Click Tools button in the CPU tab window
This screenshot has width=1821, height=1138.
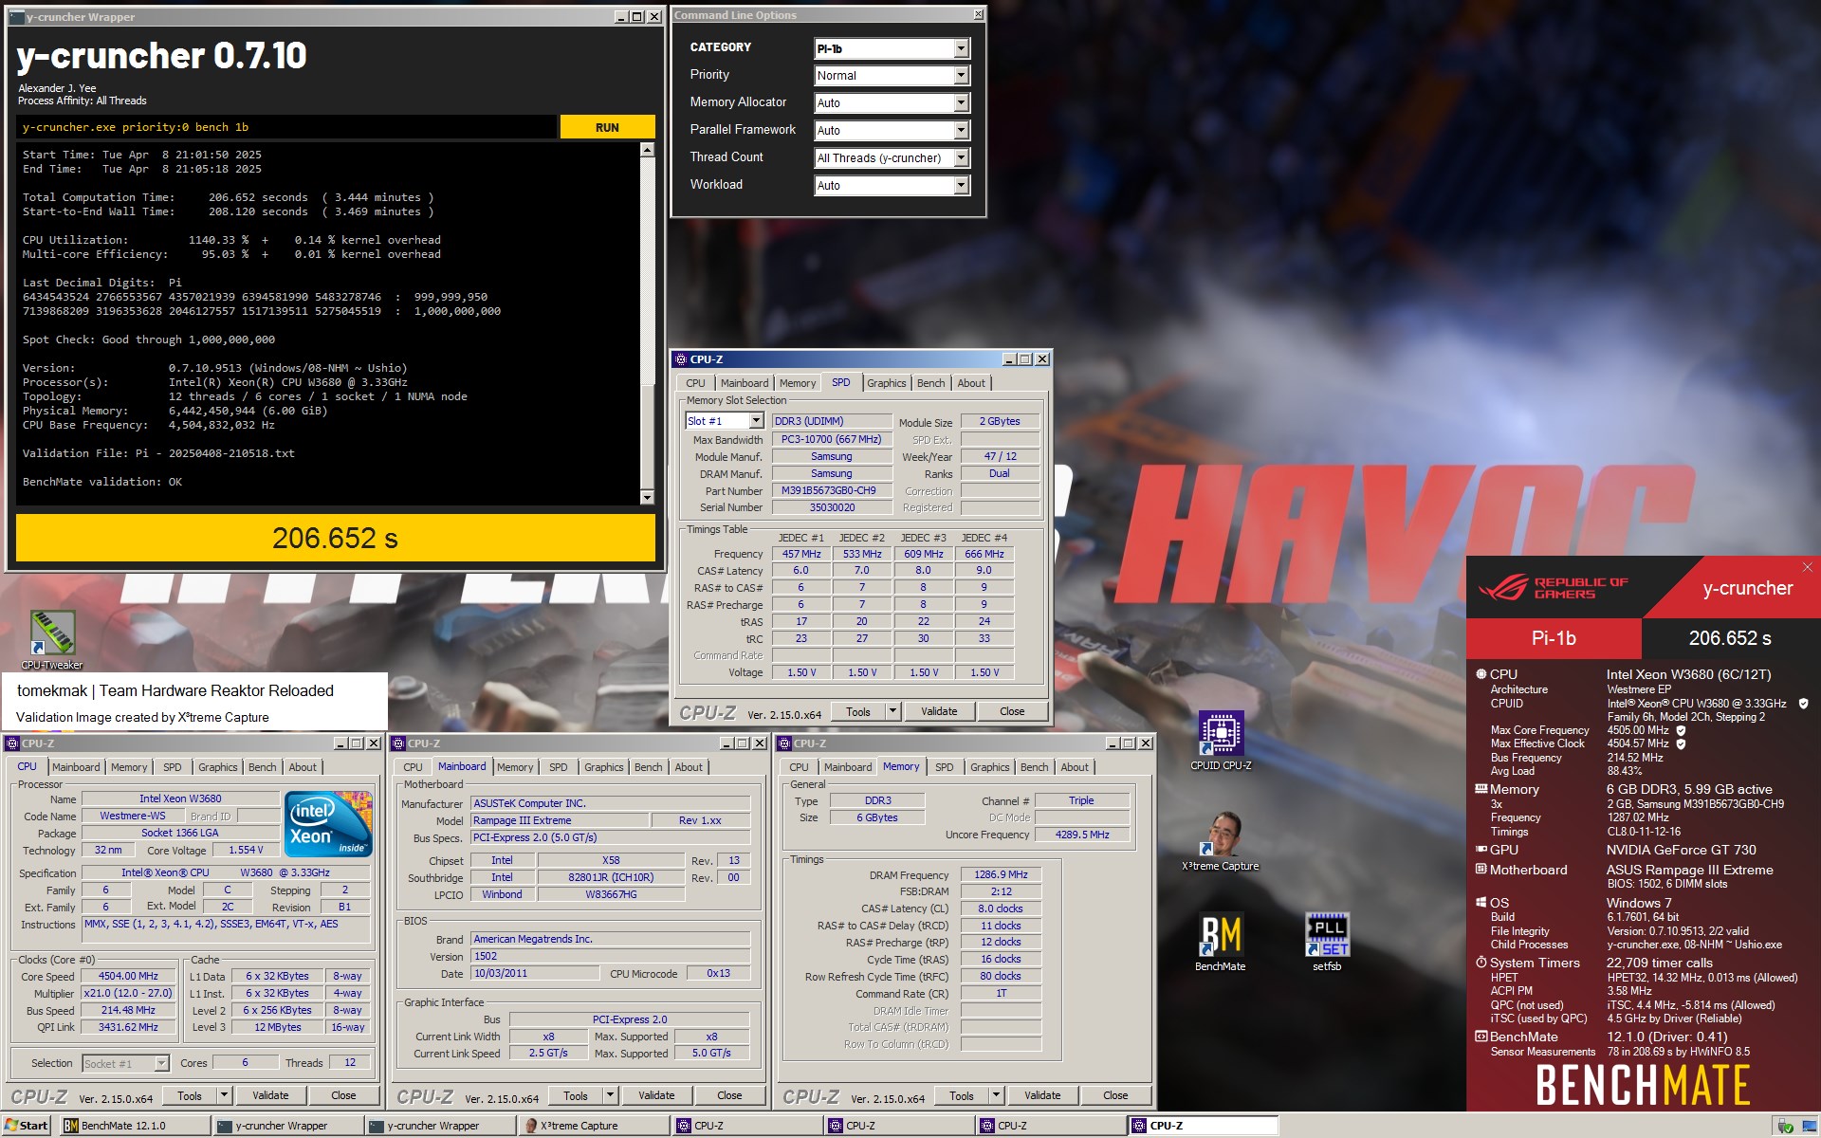point(190,1095)
